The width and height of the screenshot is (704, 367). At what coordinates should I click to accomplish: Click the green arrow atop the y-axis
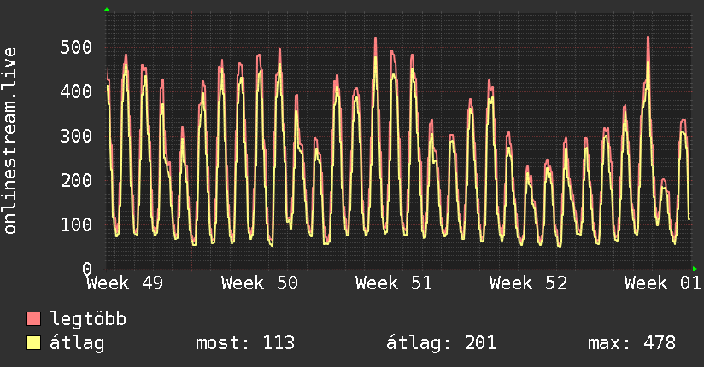(107, 9)
